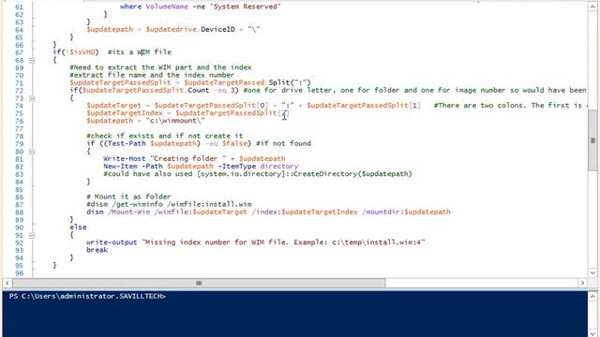Click comment '#check if exists and if not create it'
600x337 pixels.
165,136
